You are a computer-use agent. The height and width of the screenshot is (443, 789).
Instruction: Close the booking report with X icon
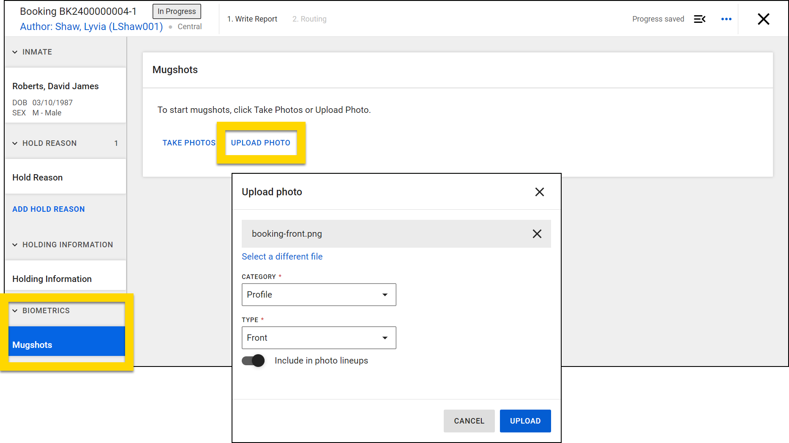[763, 19]
